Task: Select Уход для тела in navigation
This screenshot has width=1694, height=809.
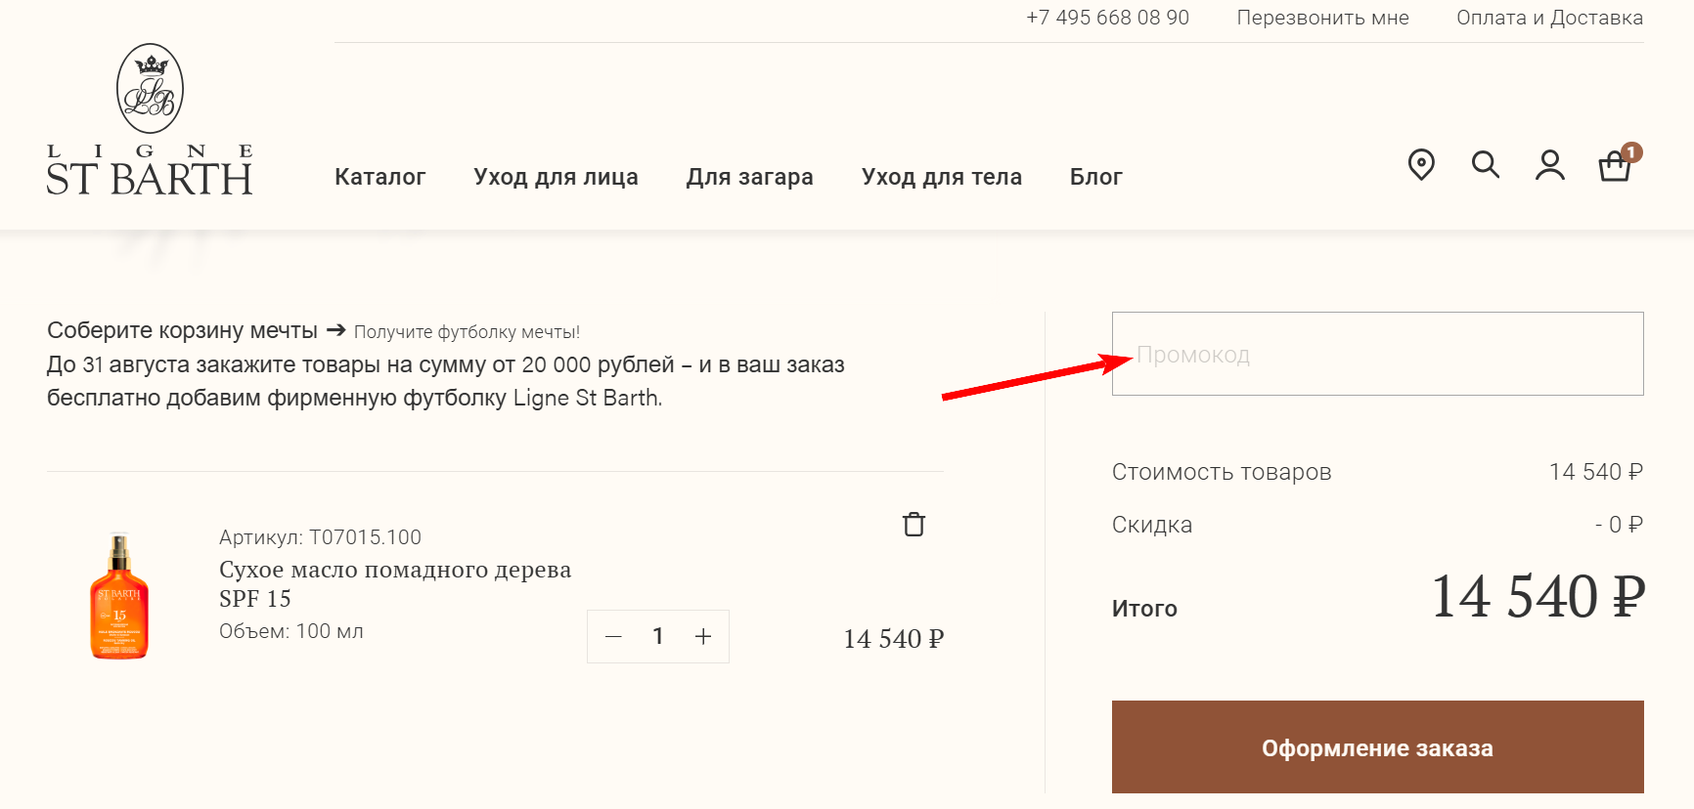Action: tap(941, 177)
